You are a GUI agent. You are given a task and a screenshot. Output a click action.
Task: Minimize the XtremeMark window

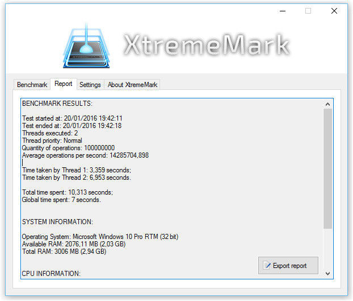(283, 11)
